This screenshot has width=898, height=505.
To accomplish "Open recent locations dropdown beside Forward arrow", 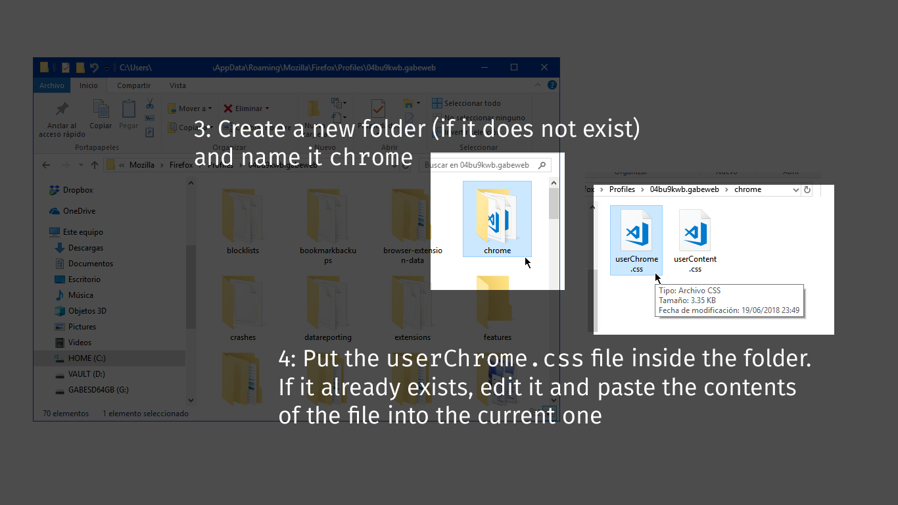I will [x=81, y=165].
